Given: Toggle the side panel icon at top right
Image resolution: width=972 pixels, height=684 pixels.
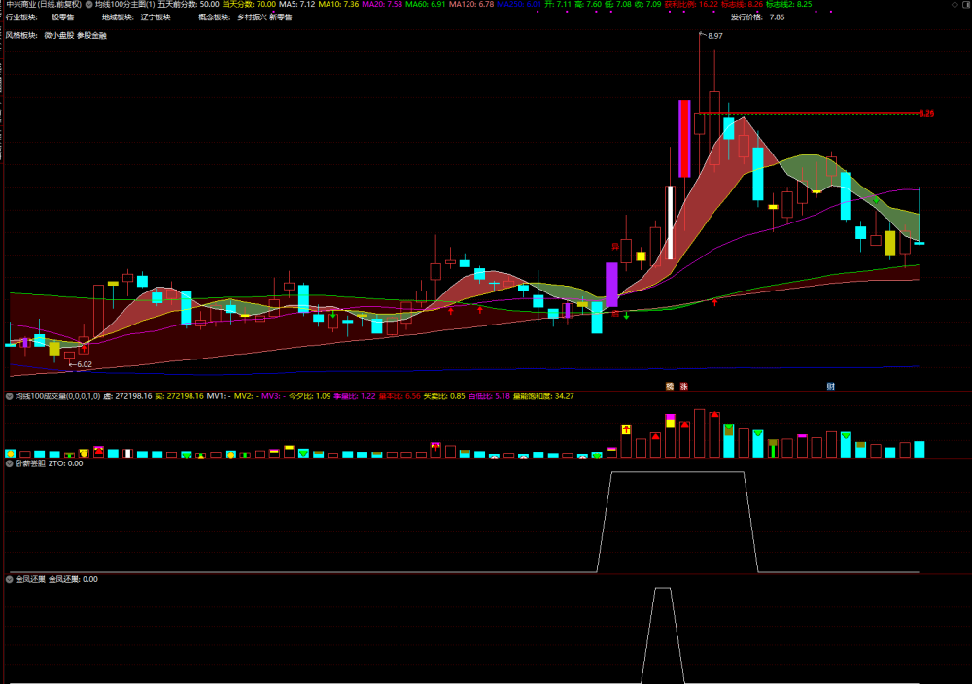Looking at the screenshot, I should click(966, 4).
